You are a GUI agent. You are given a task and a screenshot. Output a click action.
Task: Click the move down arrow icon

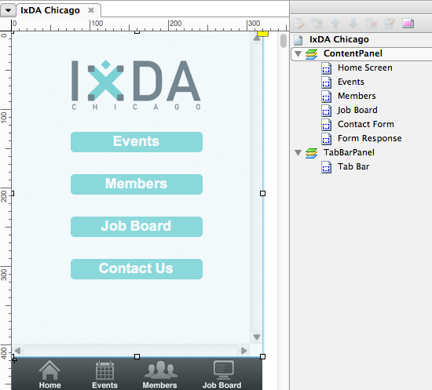pyautogui.click(x=353, y=24)
